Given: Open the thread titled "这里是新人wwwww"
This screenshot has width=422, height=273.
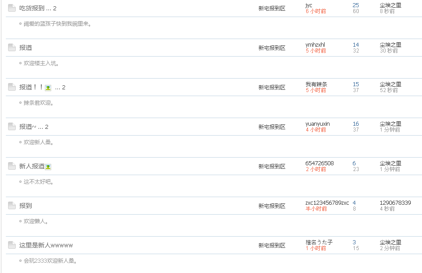Looking at the screenshot, I should [x=46, y=245].
